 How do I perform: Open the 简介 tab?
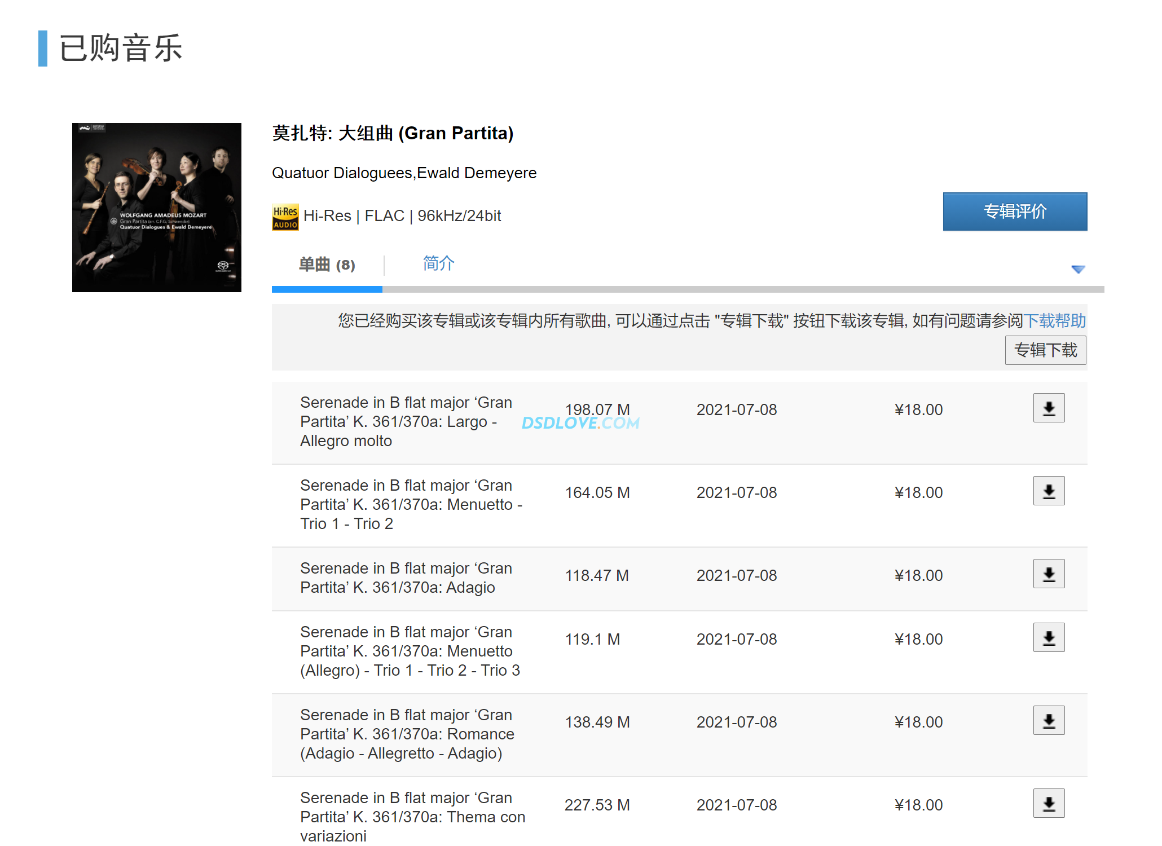coord(439,263)
